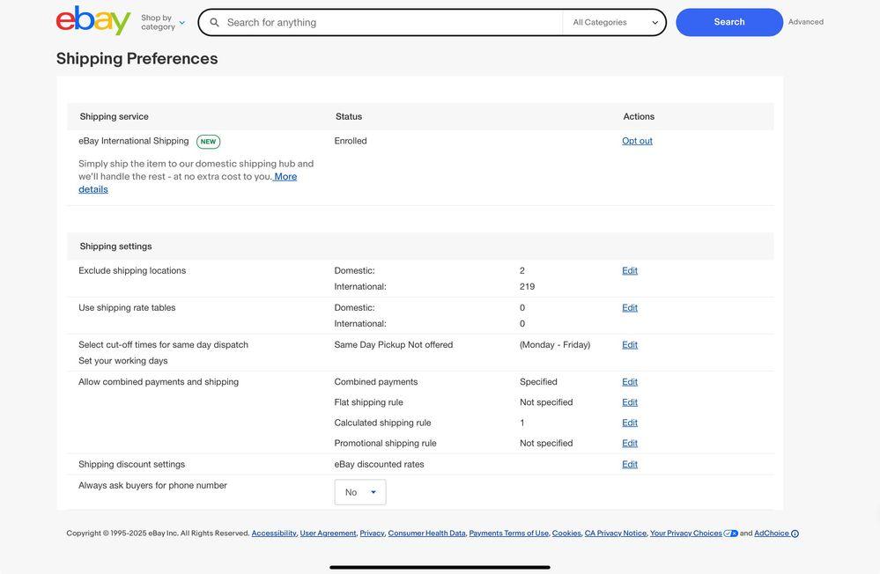This screenshot has height=574, width=880.
Task: Edit same day dispatch cut-off times
Action: (x=630, y=344)
